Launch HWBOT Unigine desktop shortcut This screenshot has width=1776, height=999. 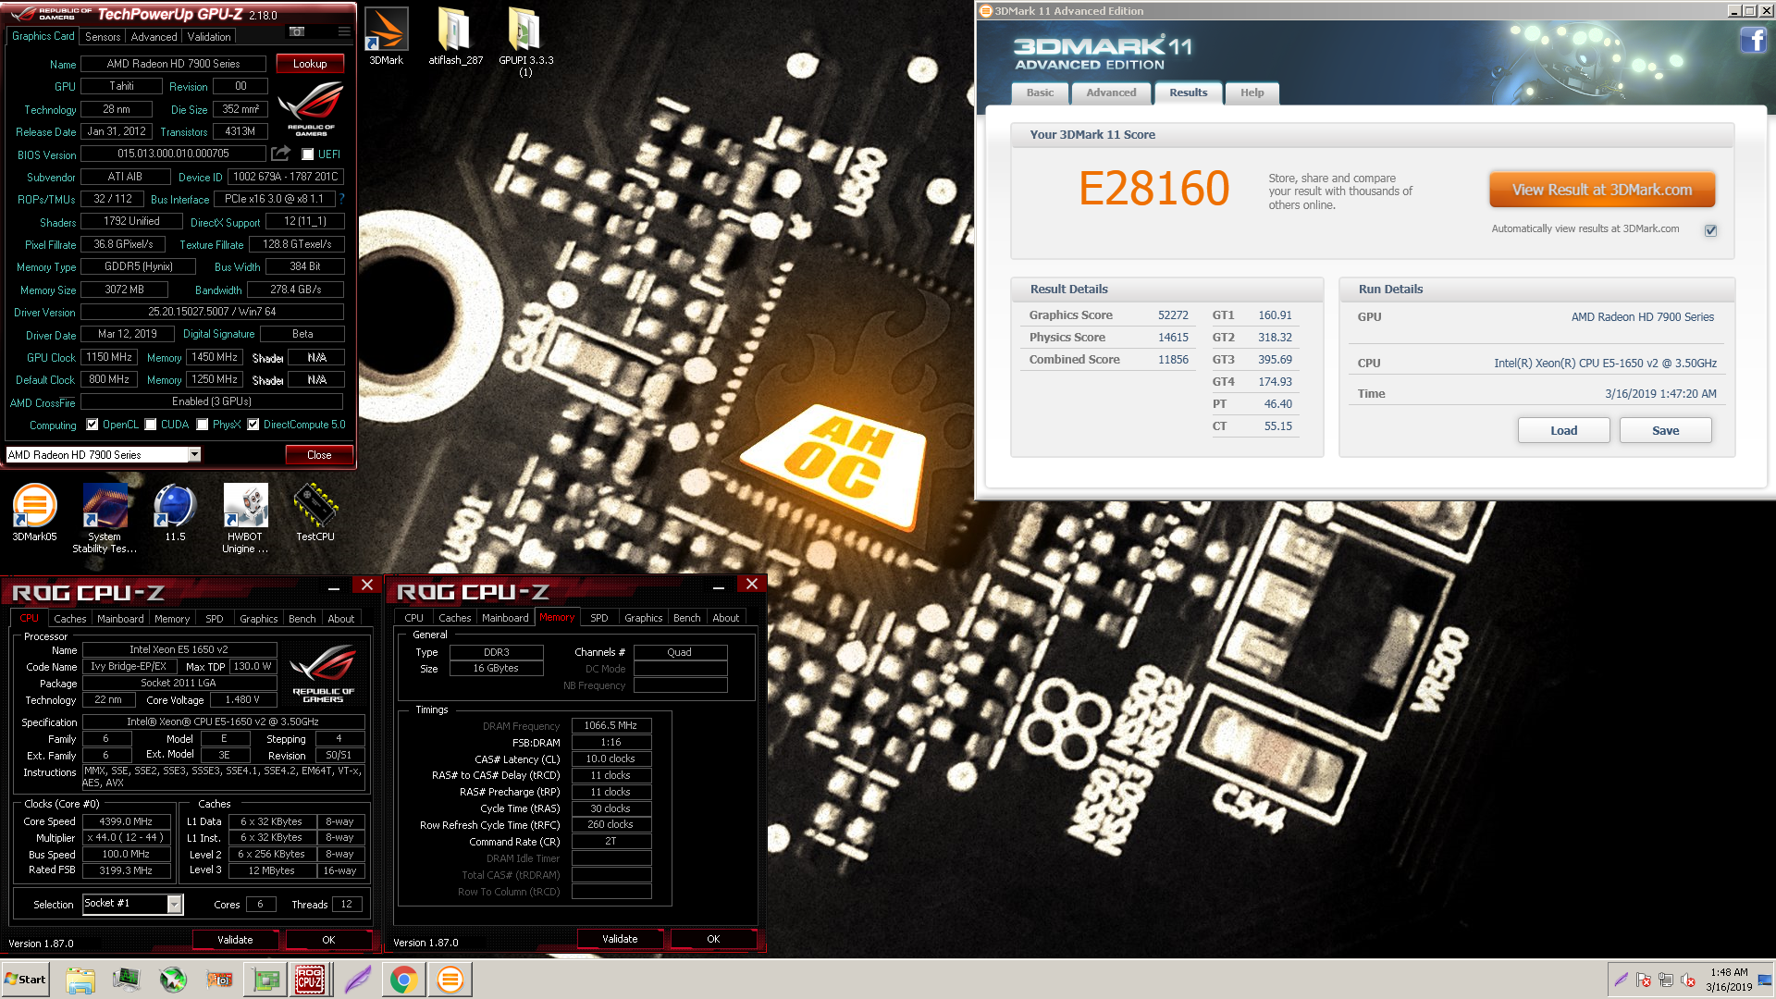[245, 518]
